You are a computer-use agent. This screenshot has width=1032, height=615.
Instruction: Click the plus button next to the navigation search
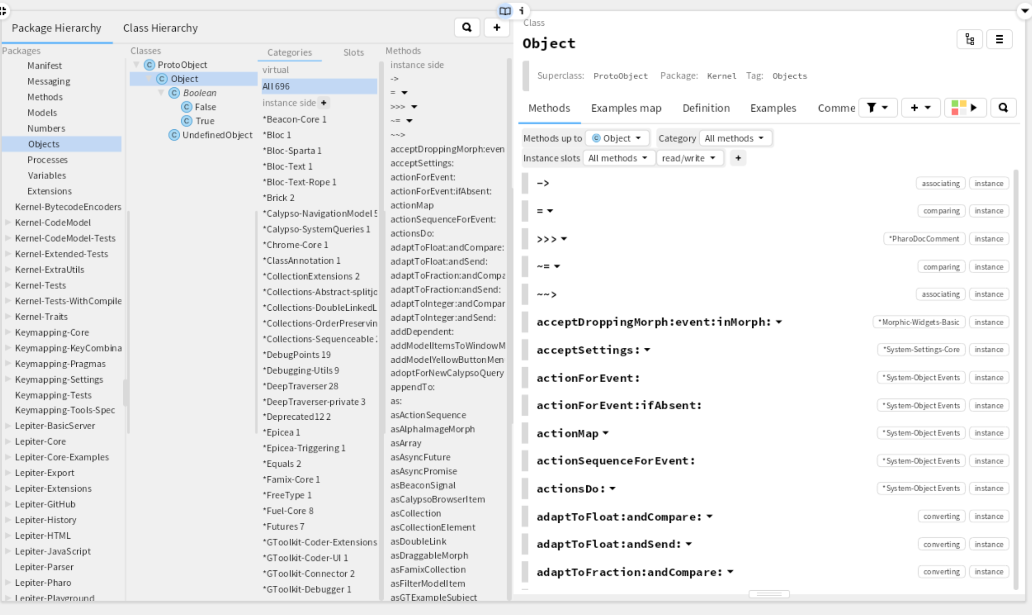pyautogui.click(x=497, y=28)
